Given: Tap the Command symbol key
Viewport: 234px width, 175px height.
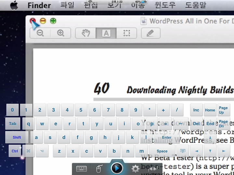Looking at the screenshot, I should coord(29,151).
